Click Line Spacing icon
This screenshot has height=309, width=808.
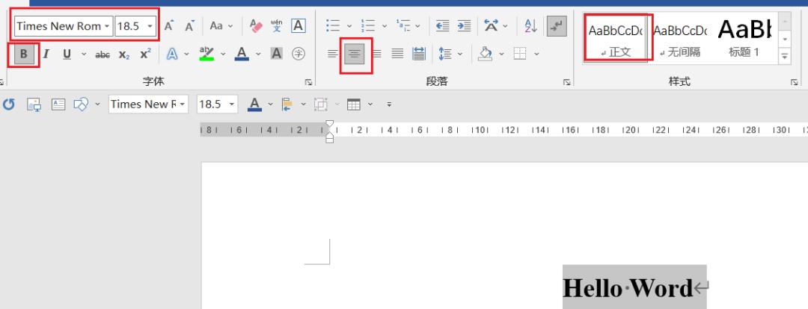pyautogui.click(x=444, y=54)
